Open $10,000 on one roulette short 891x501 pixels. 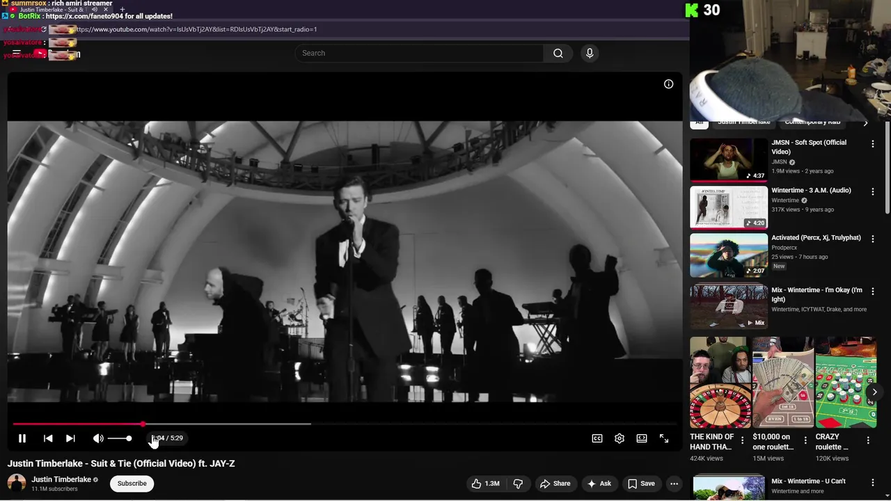coord(782,382)
